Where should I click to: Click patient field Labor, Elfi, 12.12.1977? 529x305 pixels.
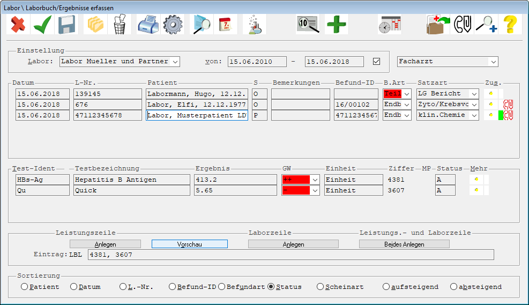197,105
